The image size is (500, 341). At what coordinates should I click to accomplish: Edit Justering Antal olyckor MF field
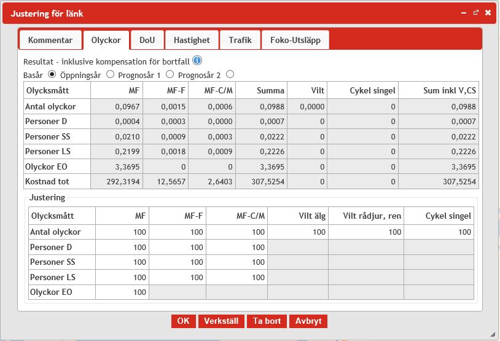click(122, 232)
